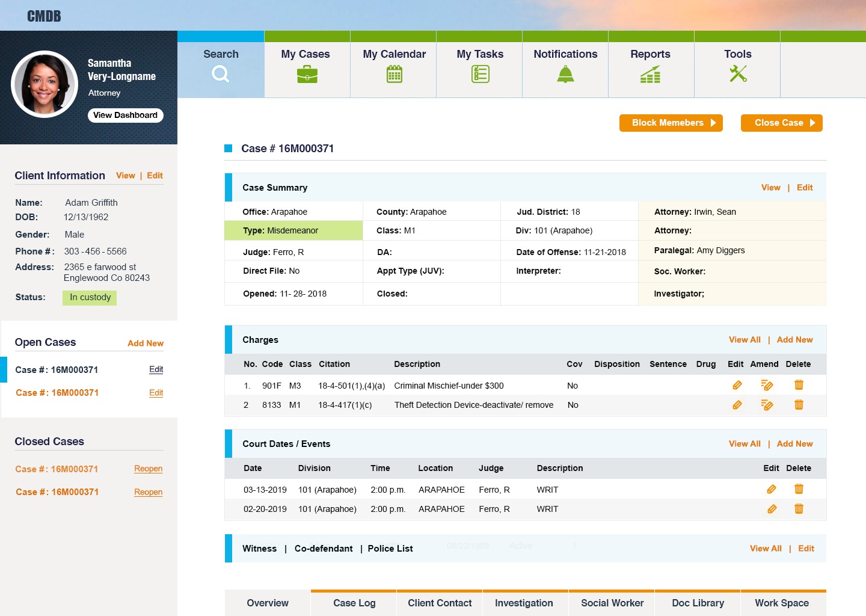Image resolution: width=866 pixels, height=616 pixels.
Task: Edit charge 8133 Theft Detection Device
Action: tap(737, 405)
